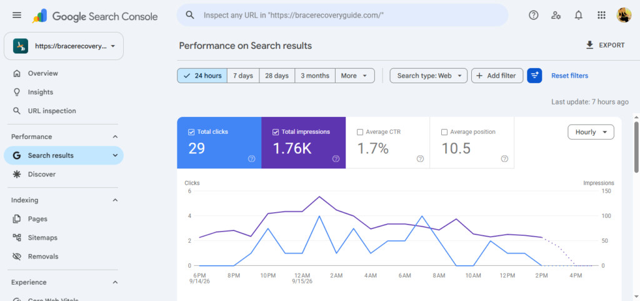This screenshot has height=301, width=640.
Task: Click the Insights lightbulb icon
Action: [17, 92]
